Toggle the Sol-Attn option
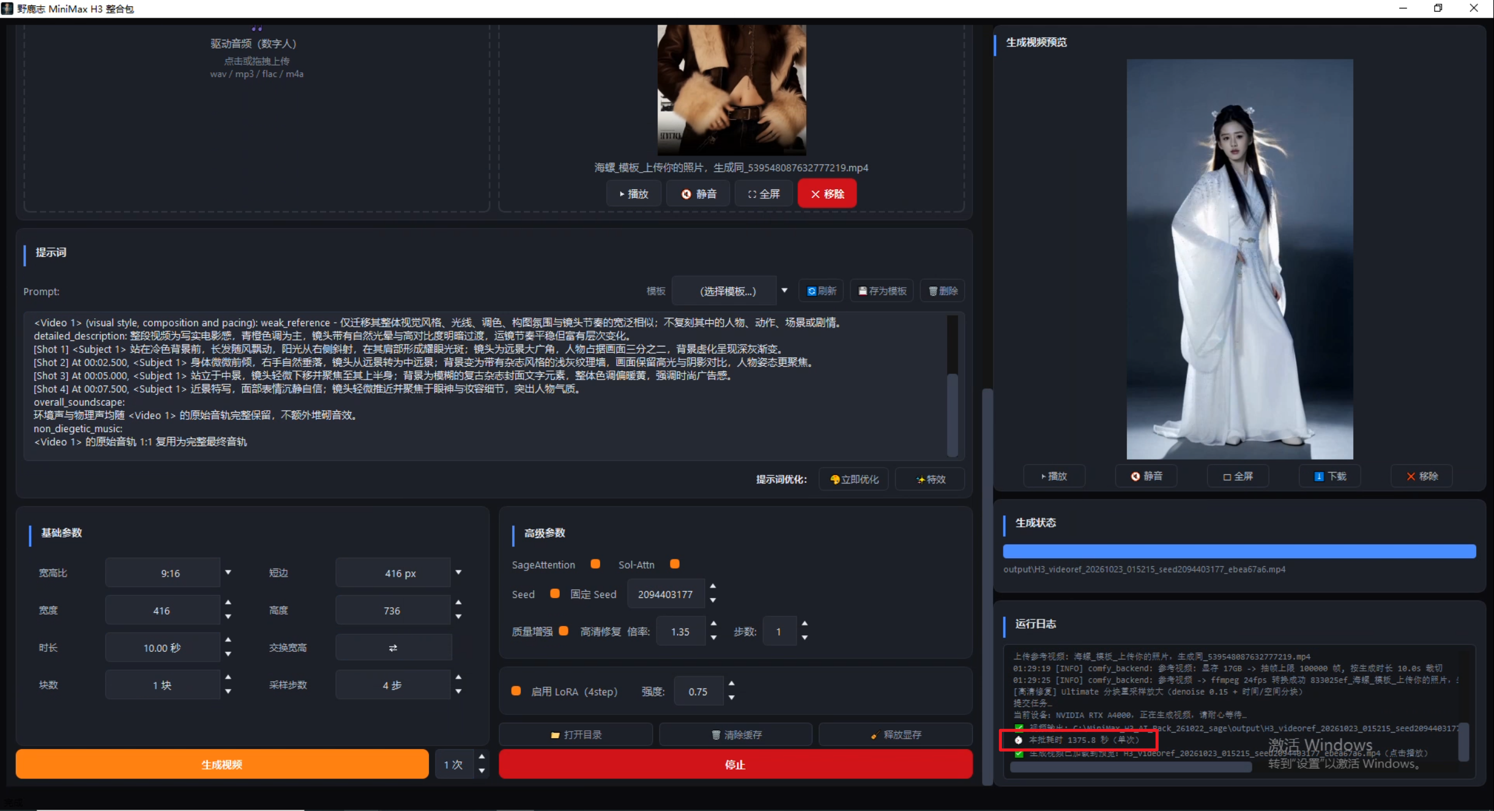The image size is (1494, 811). 675,564
